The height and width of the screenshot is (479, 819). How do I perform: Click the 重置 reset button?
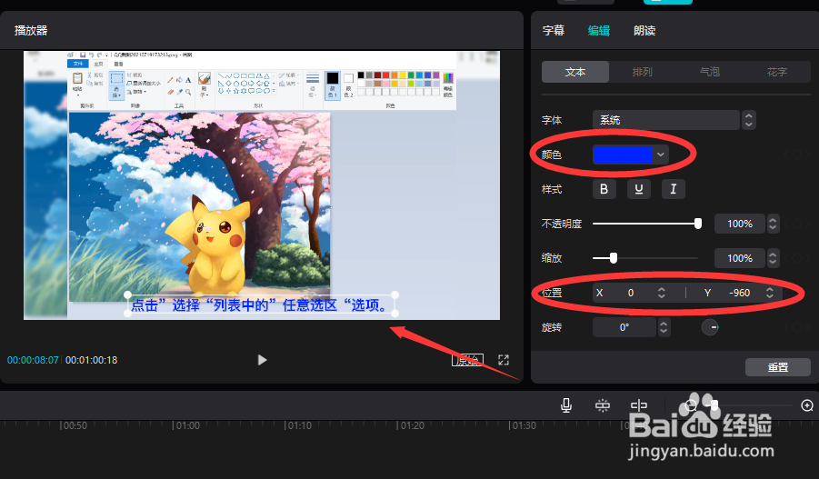pos(778,367)
